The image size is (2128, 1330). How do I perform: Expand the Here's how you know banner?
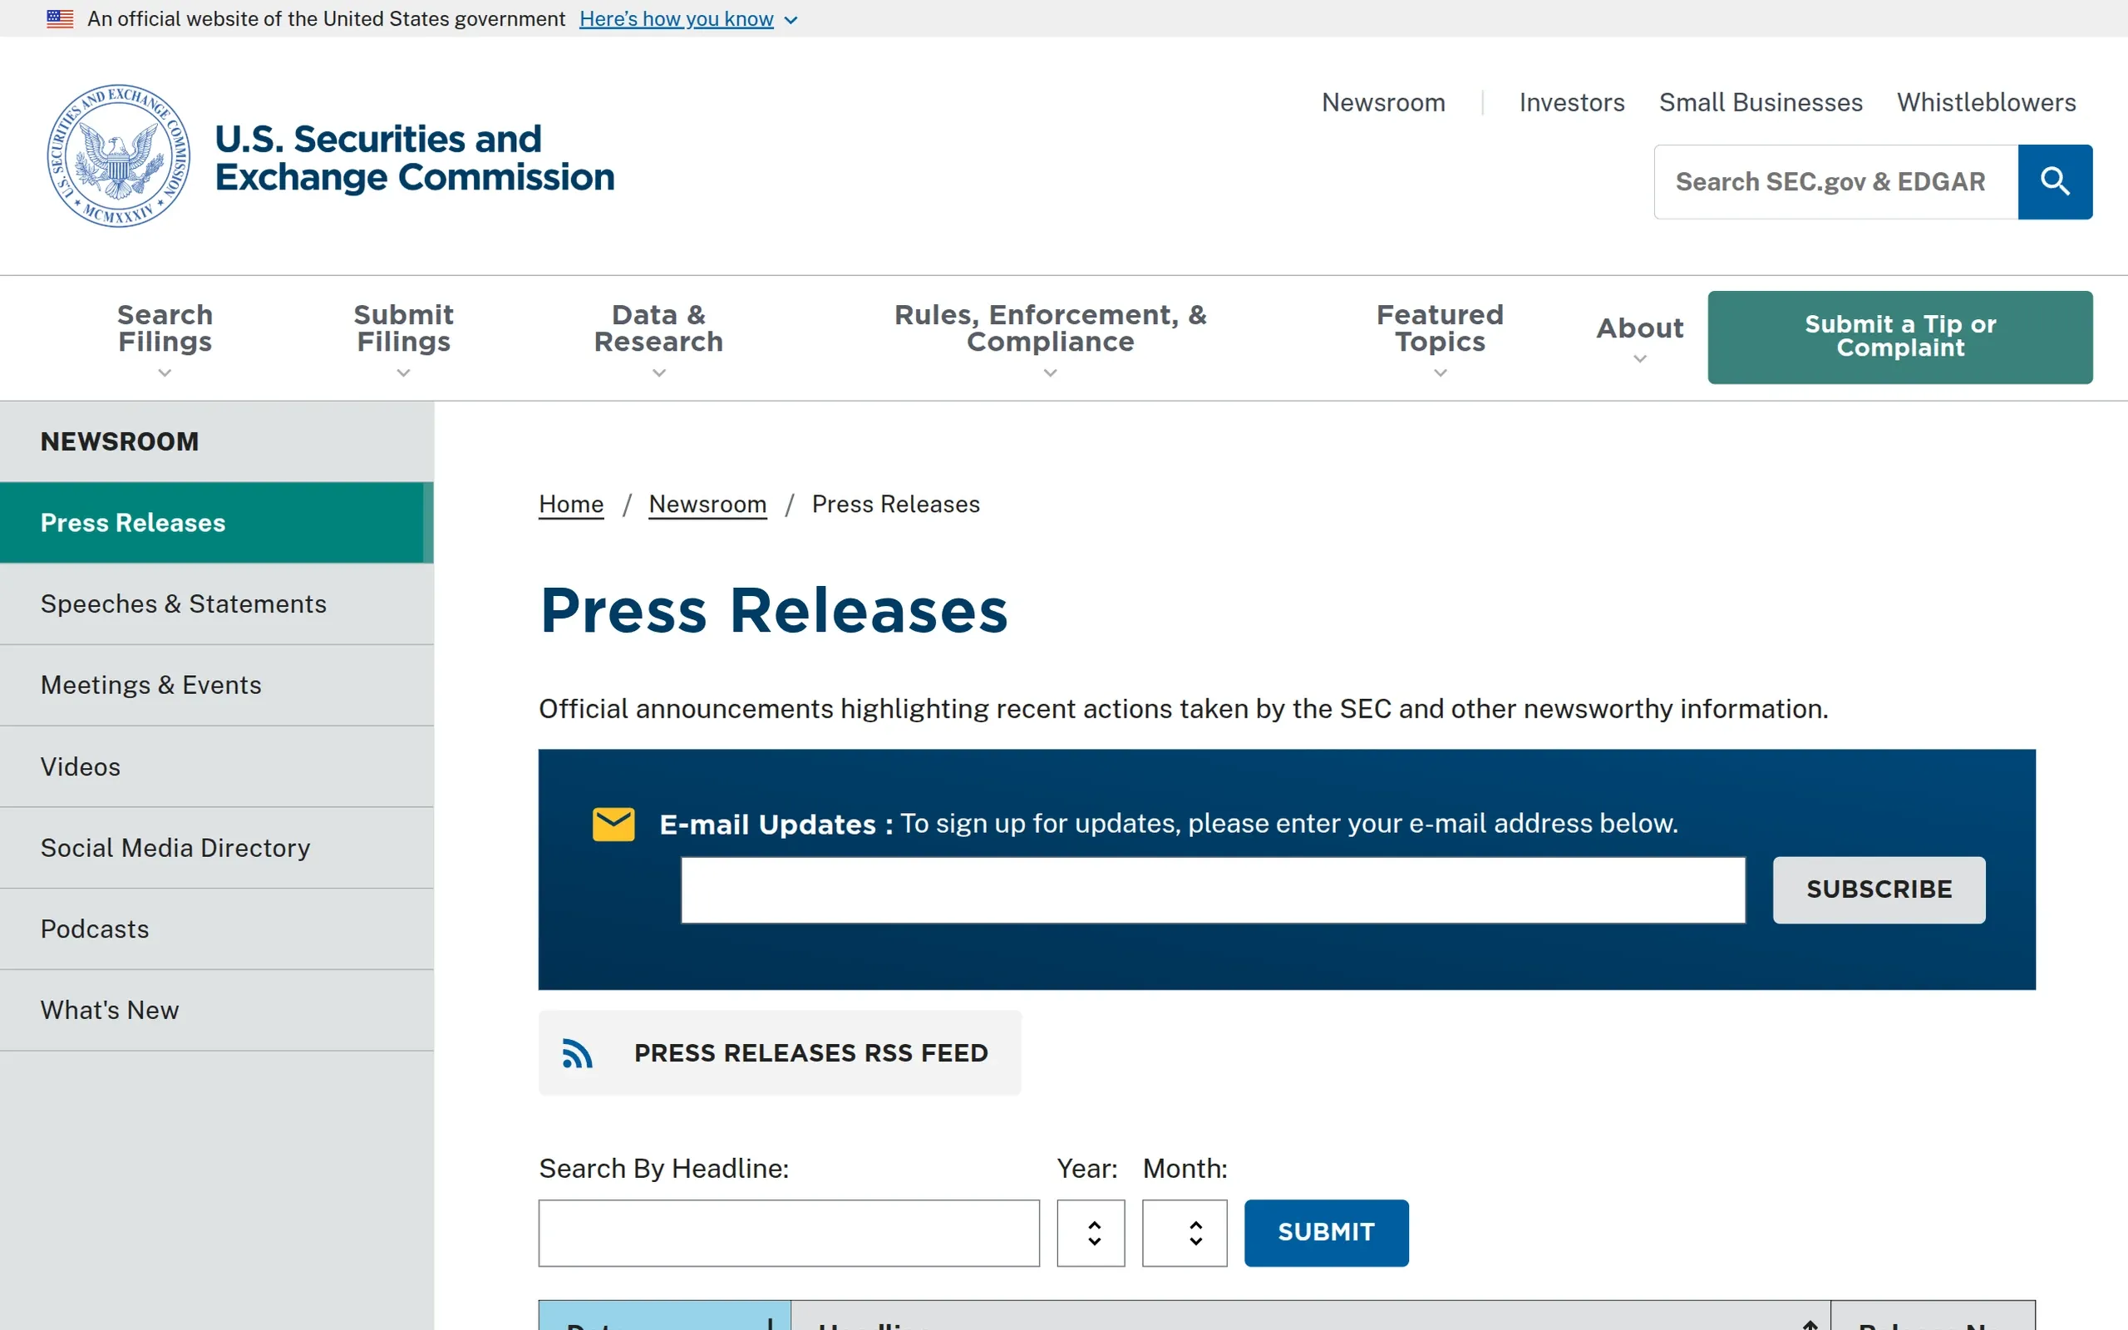coord(687,18)
